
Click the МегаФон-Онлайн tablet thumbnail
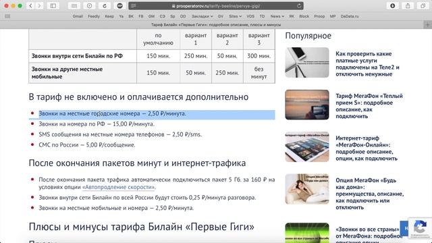[307, 147]
